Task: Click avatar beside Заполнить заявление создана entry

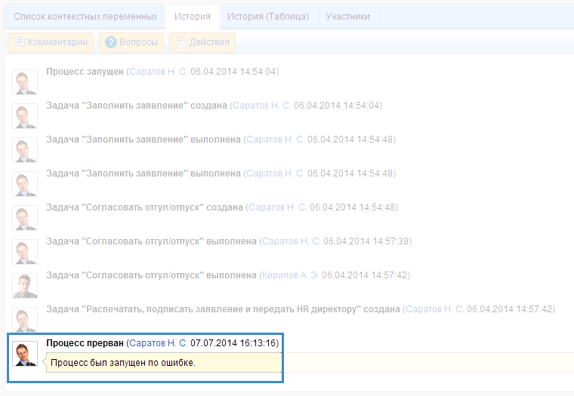Action: 25,116
